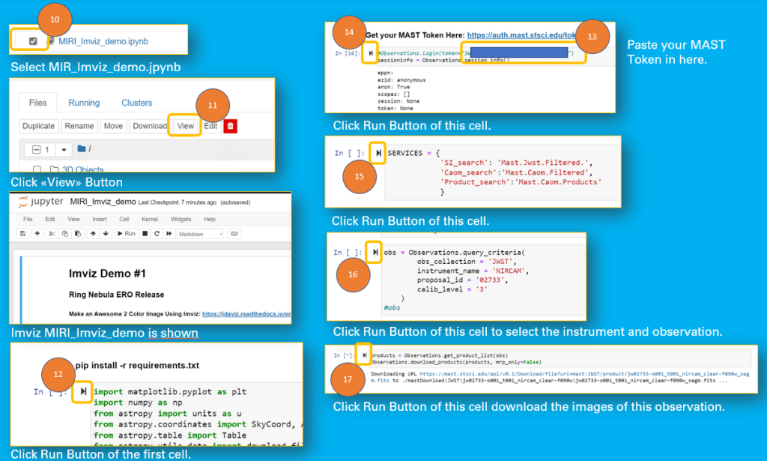The image size is (767, 461).
Task: Click the red trash delete icon
Action: [230, 126]
